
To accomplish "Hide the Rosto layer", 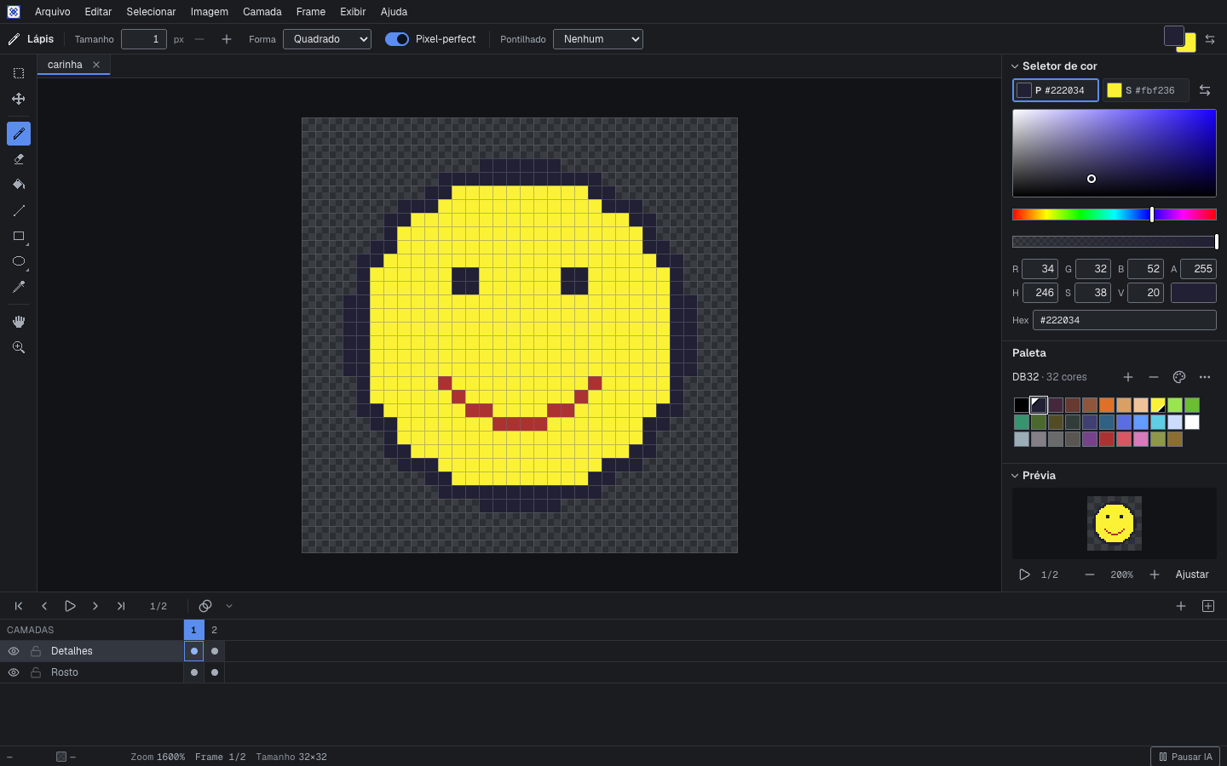I will [x=14, y=672].
